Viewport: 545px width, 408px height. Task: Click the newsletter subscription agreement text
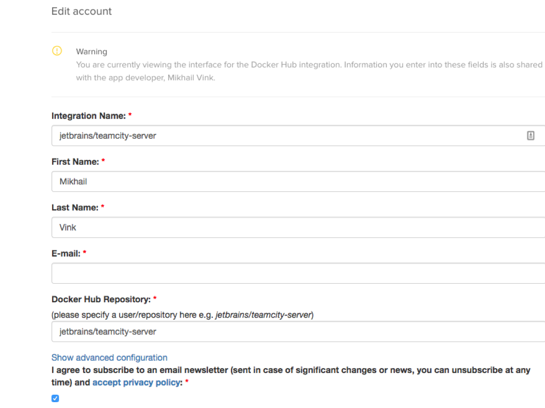tap(290, 370)
